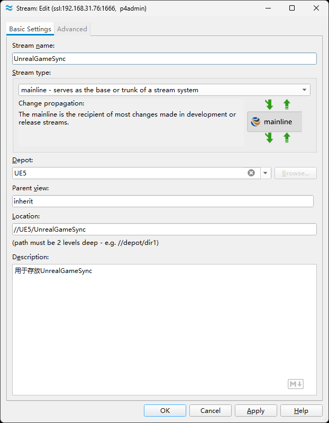Image resolution: width=329 pixels, height=423 pixels.
Task: Open Help for this dialog
Action: point(301,411)
